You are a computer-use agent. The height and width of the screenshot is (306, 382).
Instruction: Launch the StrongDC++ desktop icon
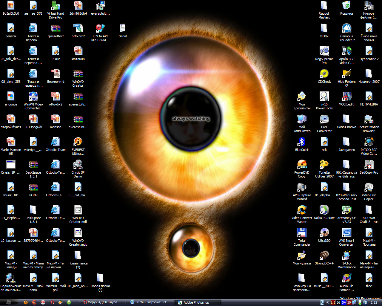click(324, 255)
